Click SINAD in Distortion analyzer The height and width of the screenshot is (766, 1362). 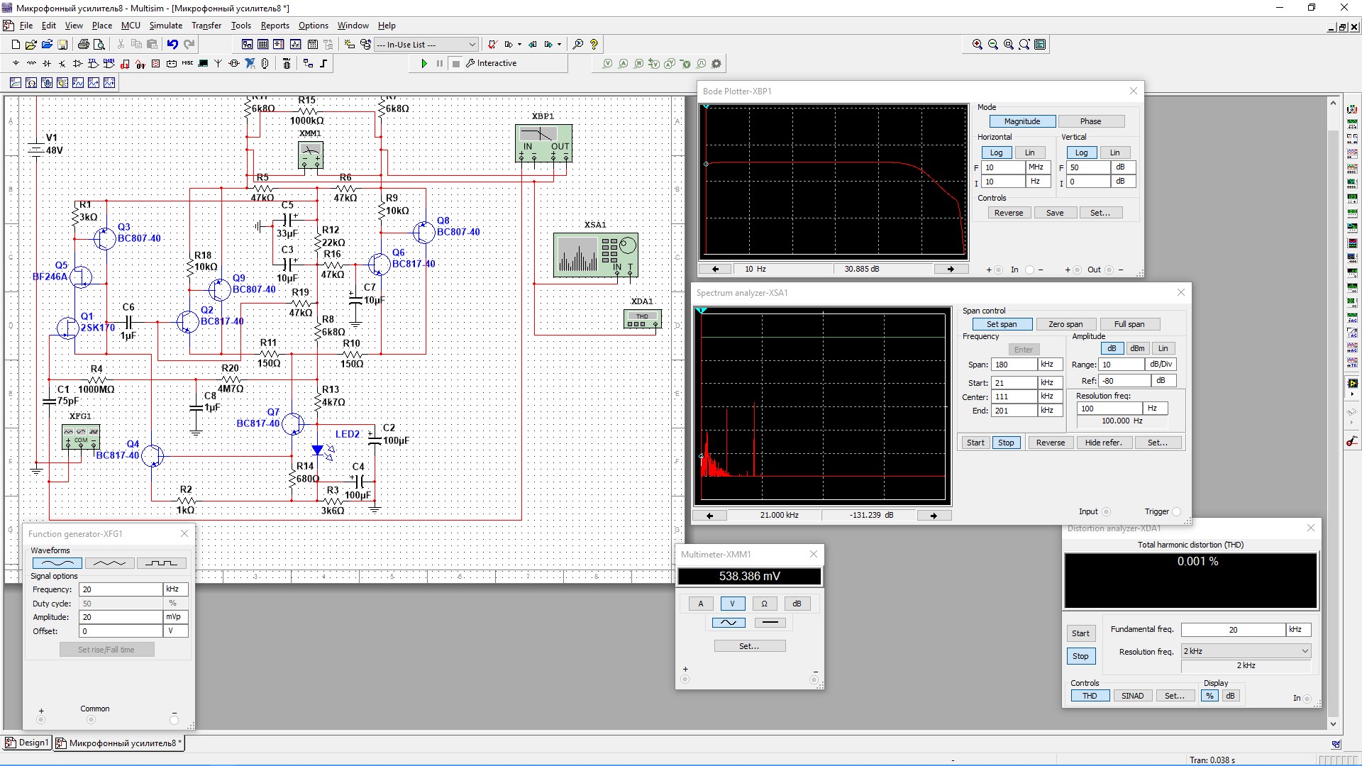coord(1132,696)
